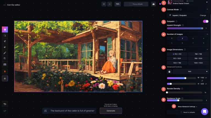Toggle the aspect ratio lock
Viewport: 211px width, 118px height.
[169, 72]
